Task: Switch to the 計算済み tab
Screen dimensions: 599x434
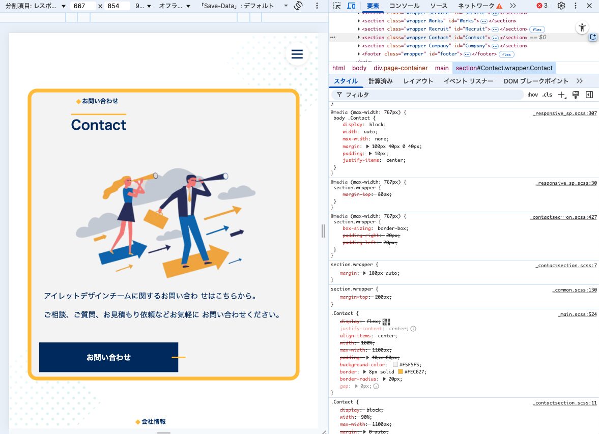Action: 380,81
